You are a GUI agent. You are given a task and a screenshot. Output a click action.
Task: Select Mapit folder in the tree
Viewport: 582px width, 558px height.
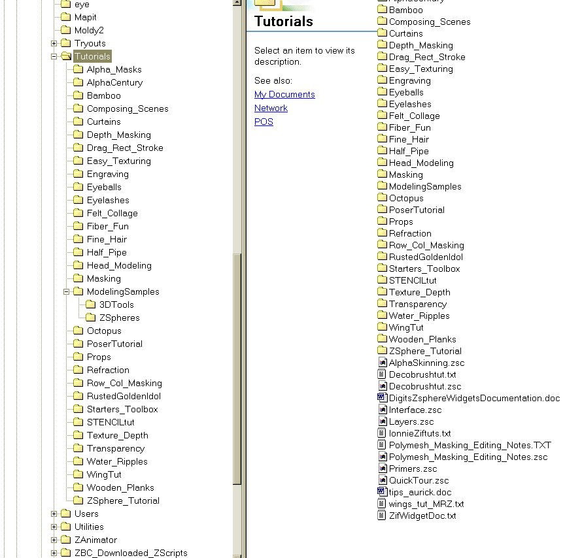[x=86, y=18]
